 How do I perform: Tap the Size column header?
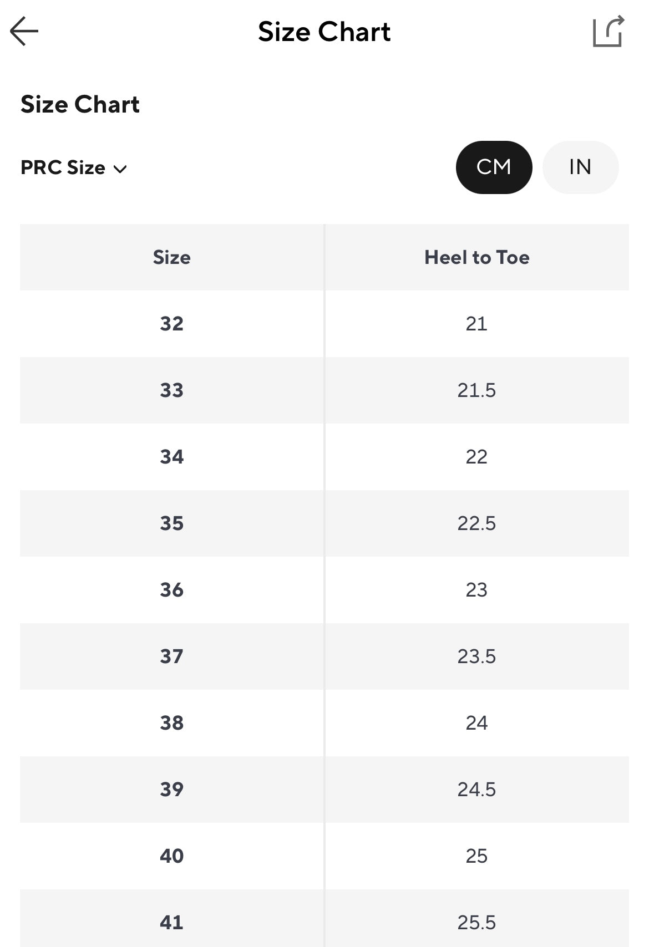pyautogui.click(x=172, y=257)
